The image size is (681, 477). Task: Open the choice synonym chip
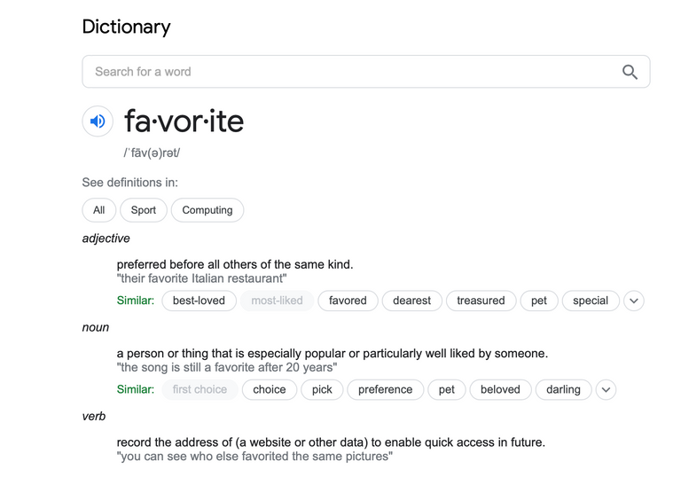[270, 390]
